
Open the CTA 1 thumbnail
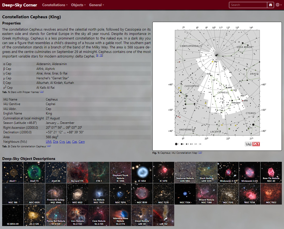coord(99,172)
